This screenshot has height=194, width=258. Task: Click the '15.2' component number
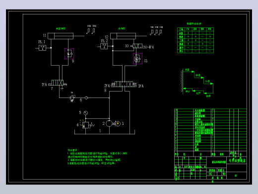click(x=104, y=41)
